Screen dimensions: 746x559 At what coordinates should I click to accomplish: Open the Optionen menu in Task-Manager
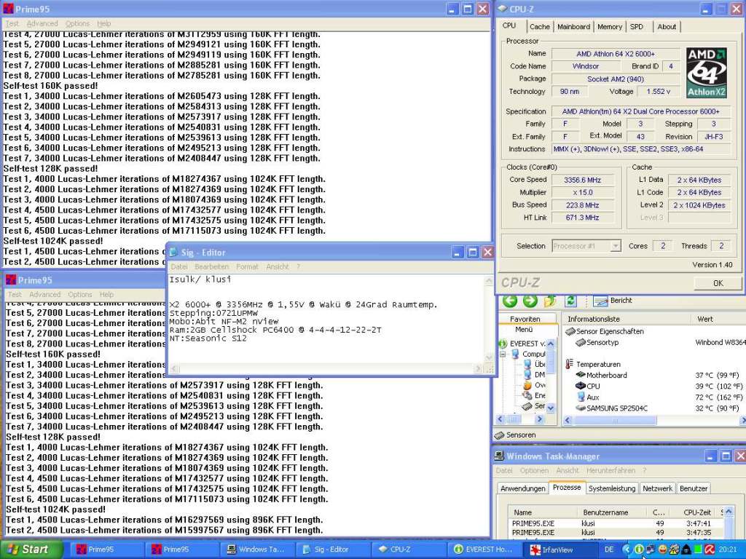(x=534, y=471)
